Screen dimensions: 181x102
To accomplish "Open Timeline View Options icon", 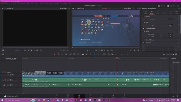I will tap(3, 54).
